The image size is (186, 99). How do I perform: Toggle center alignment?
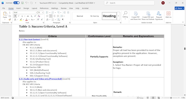coord(51,16)
